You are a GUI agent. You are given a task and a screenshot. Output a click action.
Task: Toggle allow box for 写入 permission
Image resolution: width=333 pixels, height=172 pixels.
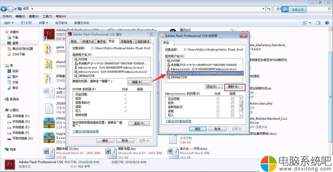tap(218, 115)
